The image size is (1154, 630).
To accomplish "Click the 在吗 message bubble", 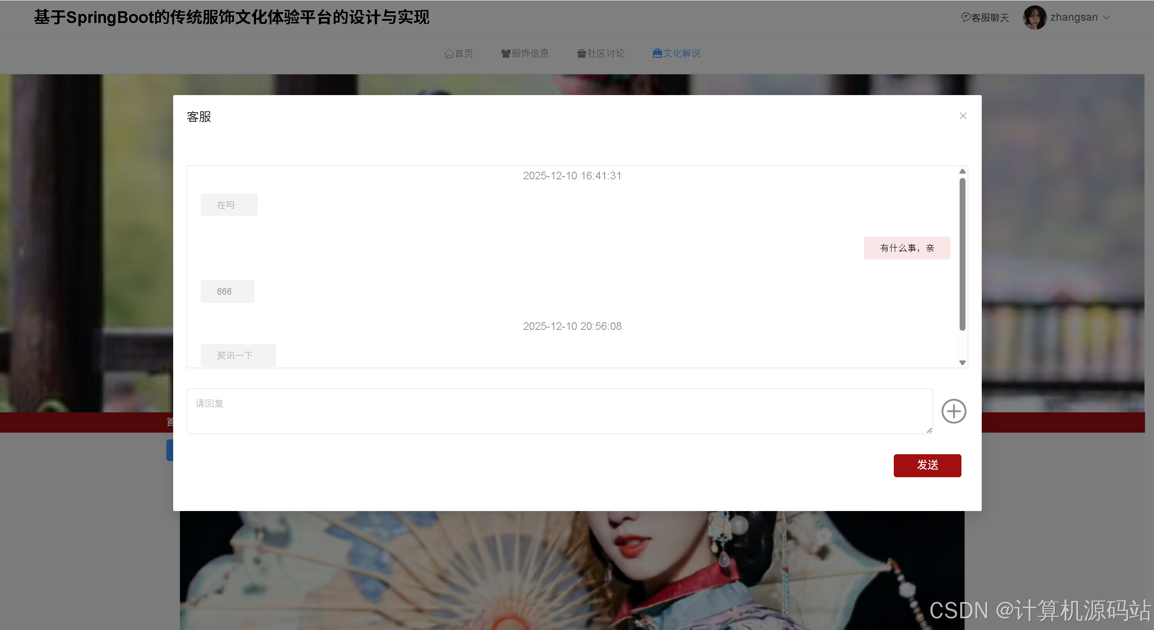I will pos(229,205).
